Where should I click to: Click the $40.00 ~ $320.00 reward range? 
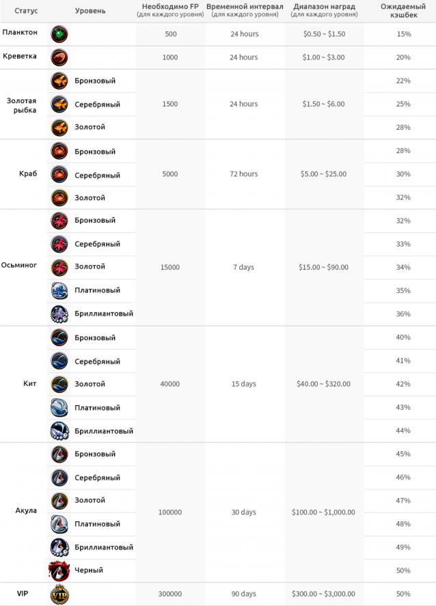click(323, 384)
